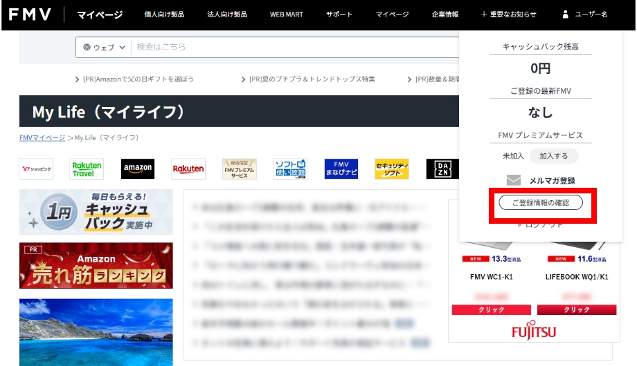637x366 pixels.
Task: Open the FMV まなびナビ icon
Action: coord(341,169)
